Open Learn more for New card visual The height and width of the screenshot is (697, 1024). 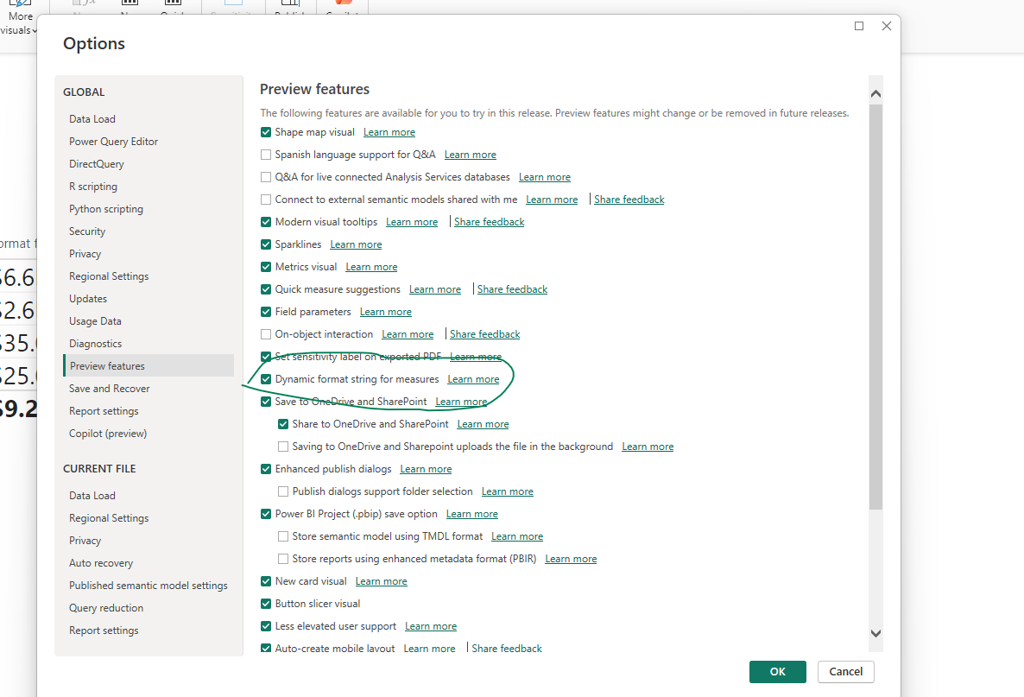pos(382,581)
